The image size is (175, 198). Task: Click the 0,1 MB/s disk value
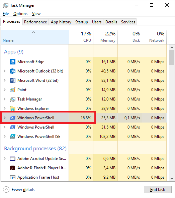point(132,118)
